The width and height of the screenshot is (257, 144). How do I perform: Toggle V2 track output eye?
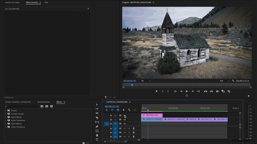click(125, 120)
